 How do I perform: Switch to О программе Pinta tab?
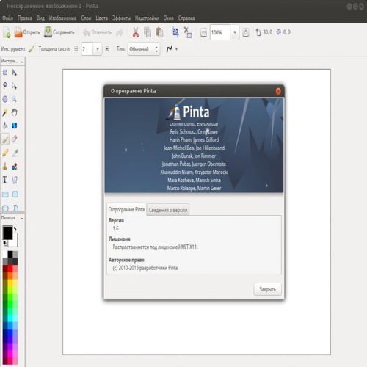[x=126, y=210]
